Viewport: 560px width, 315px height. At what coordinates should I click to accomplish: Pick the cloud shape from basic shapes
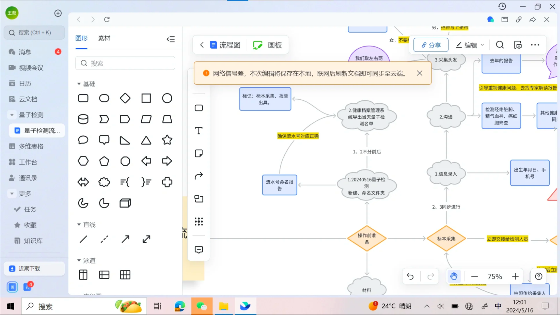pyautogui.click(x=104, y=182)
